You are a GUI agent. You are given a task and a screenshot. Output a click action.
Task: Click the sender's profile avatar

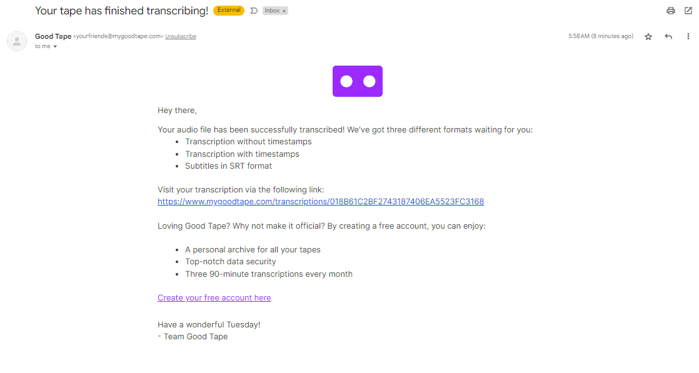(17, 41)
